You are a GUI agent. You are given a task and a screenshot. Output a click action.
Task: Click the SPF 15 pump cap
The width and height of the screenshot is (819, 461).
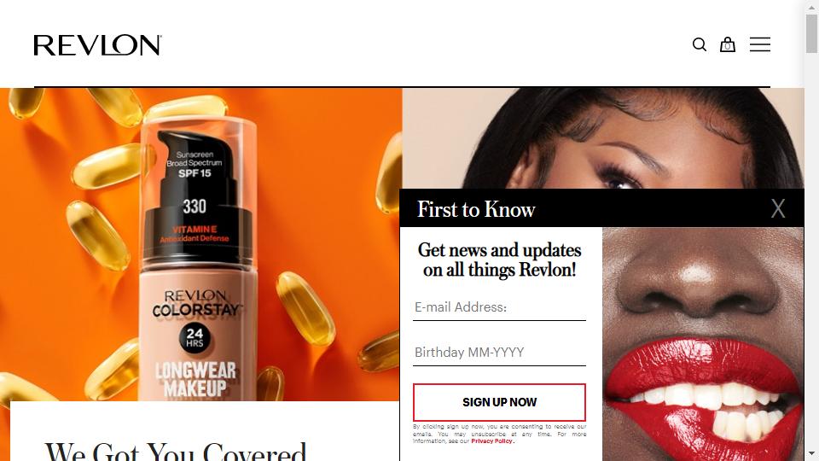point(196,162)
